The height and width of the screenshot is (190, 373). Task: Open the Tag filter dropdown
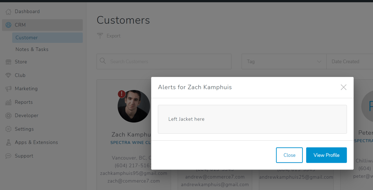284,62
